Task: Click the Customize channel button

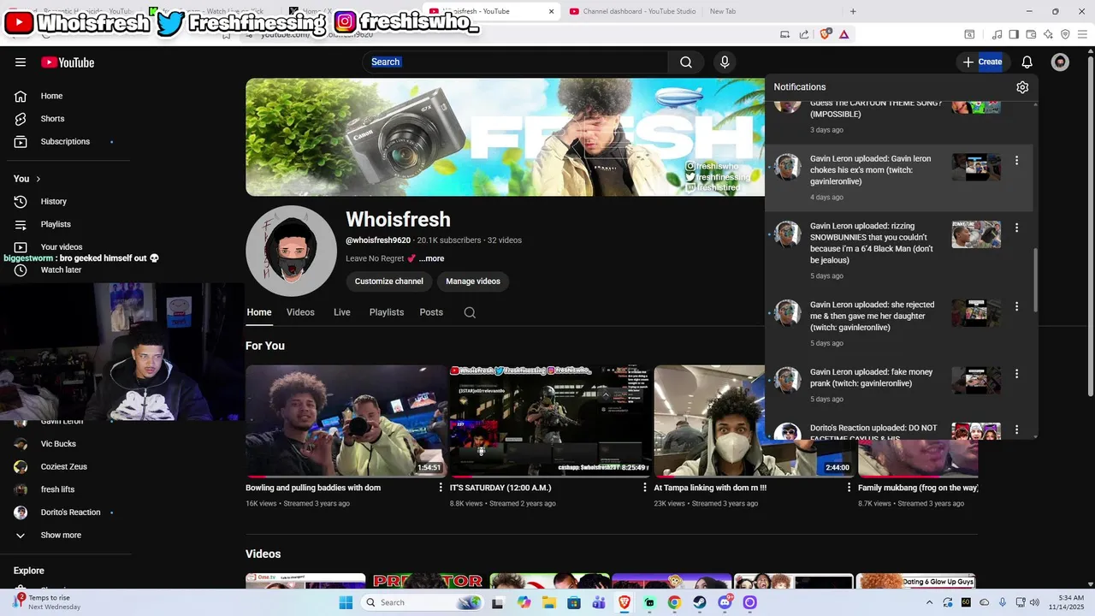Action: click(389, 281)
